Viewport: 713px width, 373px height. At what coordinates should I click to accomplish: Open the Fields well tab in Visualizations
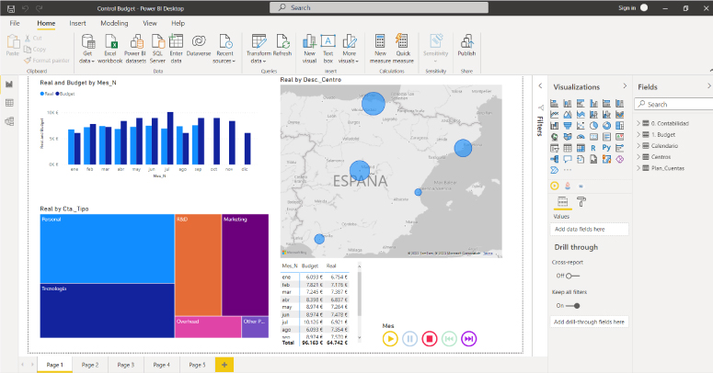pyautogui.click(x=562, y=202)
